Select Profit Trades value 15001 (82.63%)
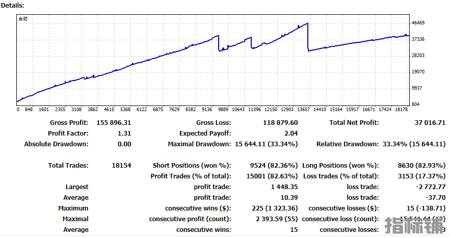Screen dimensions: 450x238 272,176
